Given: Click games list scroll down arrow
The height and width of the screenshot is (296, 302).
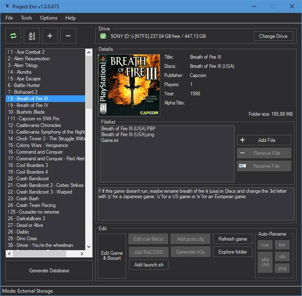Looking at the screenshot, I should tap(89, 246).
